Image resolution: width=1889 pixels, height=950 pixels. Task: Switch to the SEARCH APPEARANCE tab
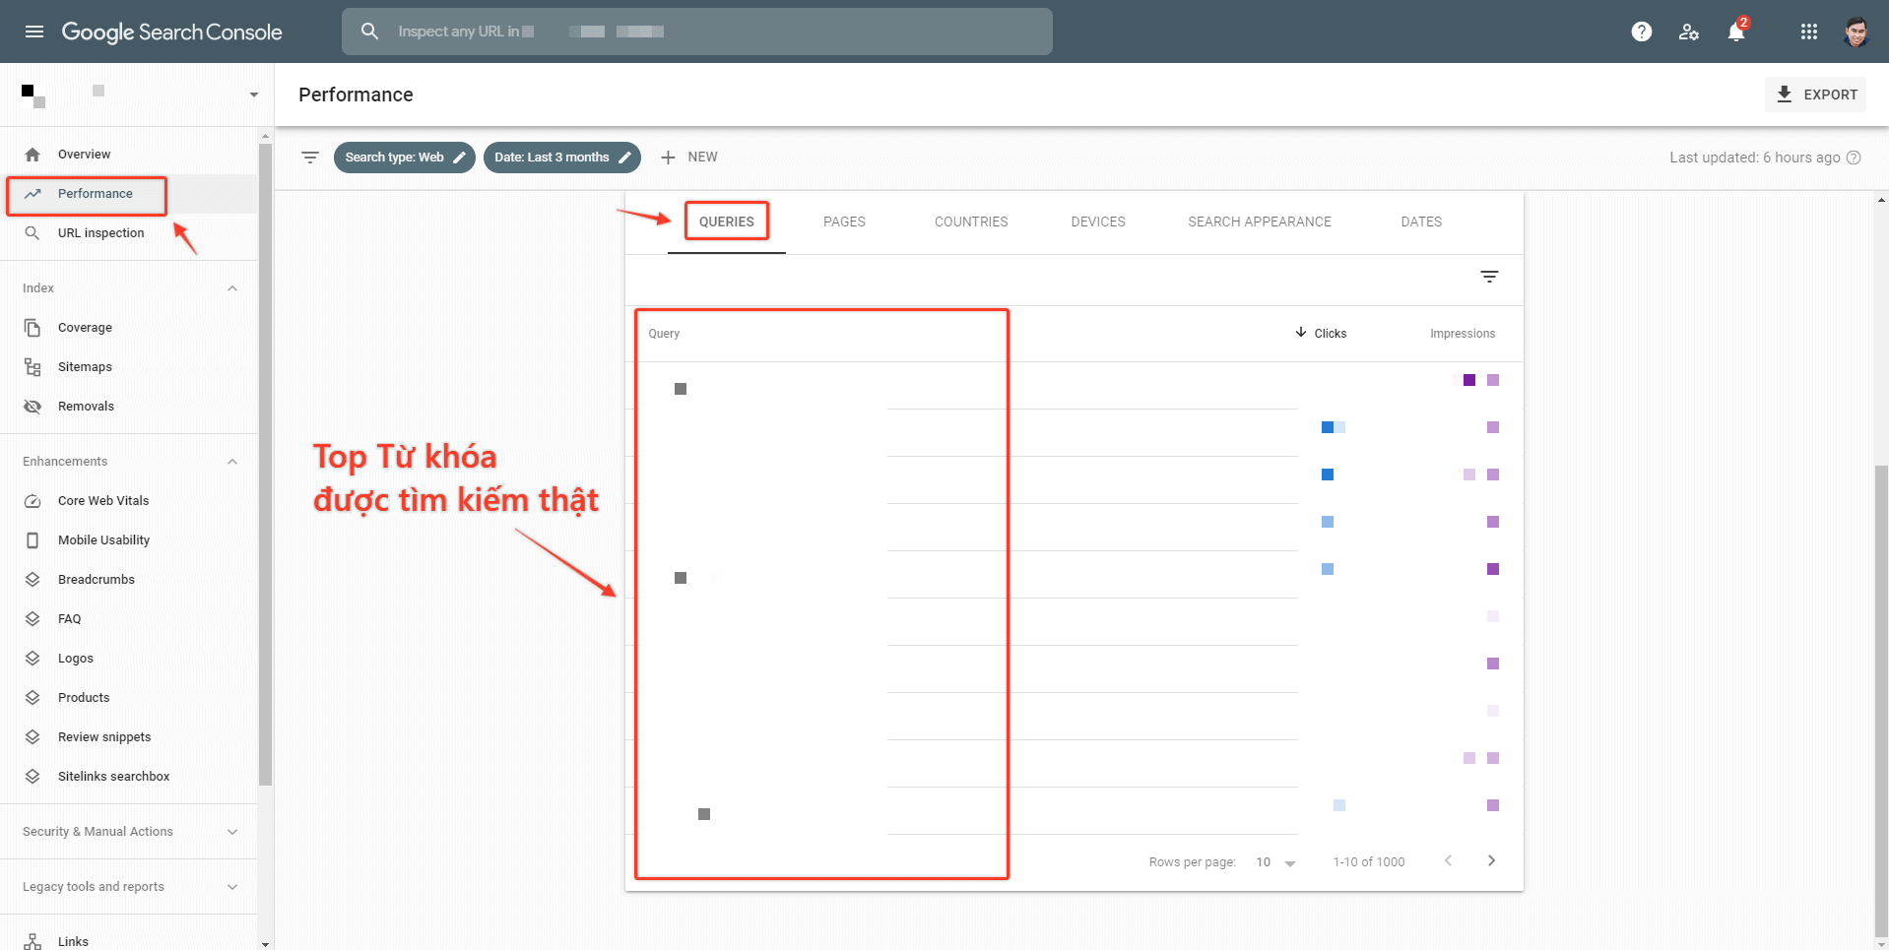(1260, 222)
